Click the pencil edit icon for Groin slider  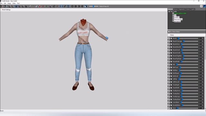tap(169, 108)
